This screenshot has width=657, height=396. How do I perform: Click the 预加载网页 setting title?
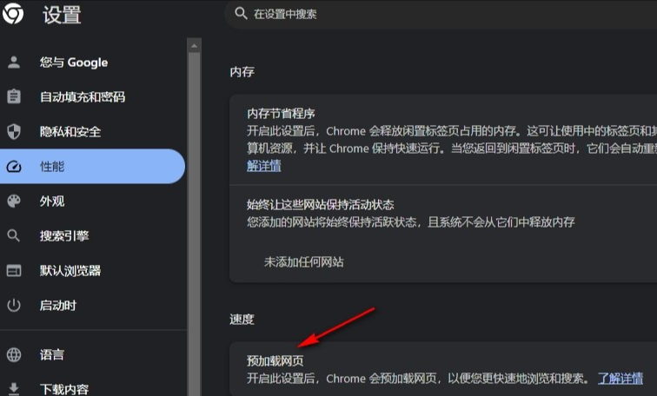coord(275,360)
